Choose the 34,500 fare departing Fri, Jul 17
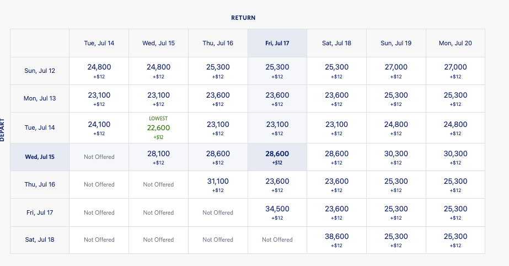509x266 pixels. click(x=277, y=212)
